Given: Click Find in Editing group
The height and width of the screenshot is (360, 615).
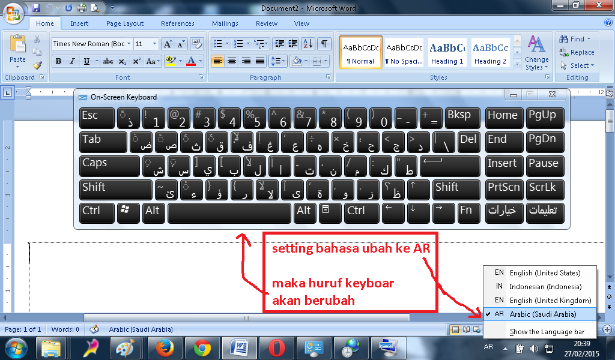Looking at the screenshot, I should pos(575,39).
